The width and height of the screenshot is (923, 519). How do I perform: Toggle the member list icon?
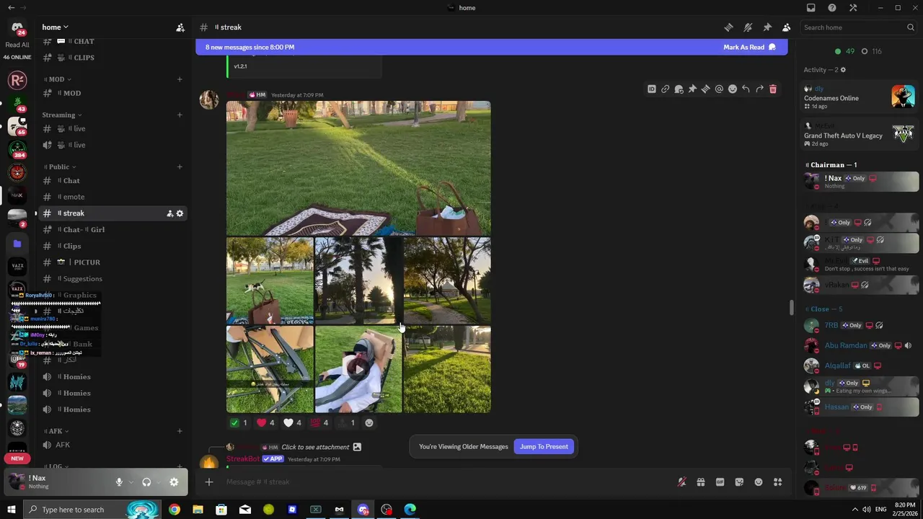click(786, 27)
